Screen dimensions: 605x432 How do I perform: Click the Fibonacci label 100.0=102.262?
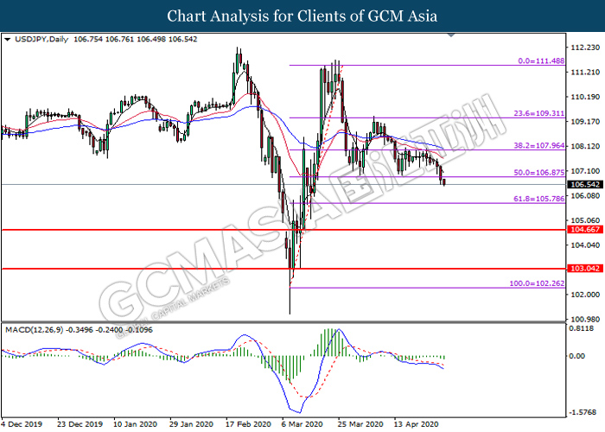pos(537,283)
